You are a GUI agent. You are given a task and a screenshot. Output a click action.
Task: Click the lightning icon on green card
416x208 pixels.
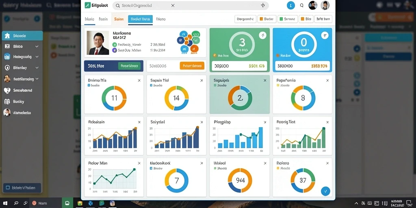263,35
